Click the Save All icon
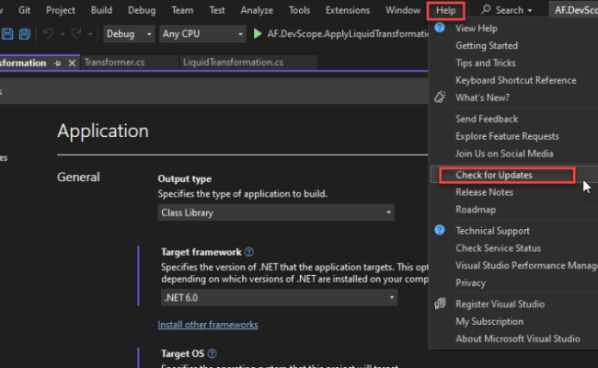The height and width of the screenshot is (368, 598). 25,34
